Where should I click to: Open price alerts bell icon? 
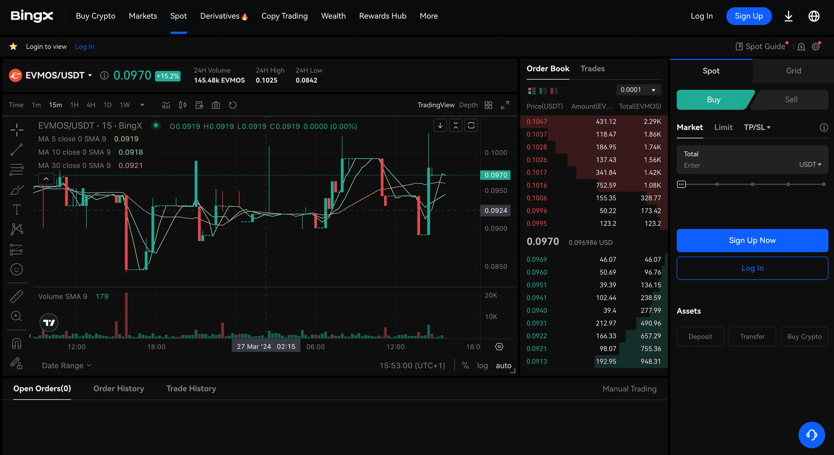[801, 46]
